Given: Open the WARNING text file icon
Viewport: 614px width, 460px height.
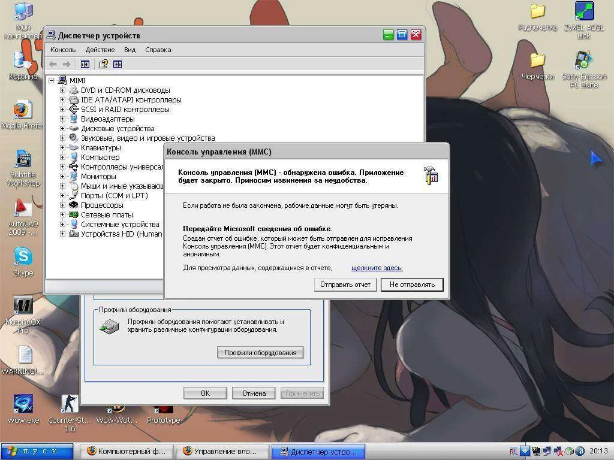Looking at the screenshot, I should pos(23,360).
